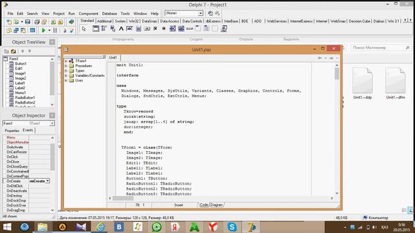This screenshot has width=415, height=233.
Task: Select the PopupMenu component icon
Action: click(112, 28)
